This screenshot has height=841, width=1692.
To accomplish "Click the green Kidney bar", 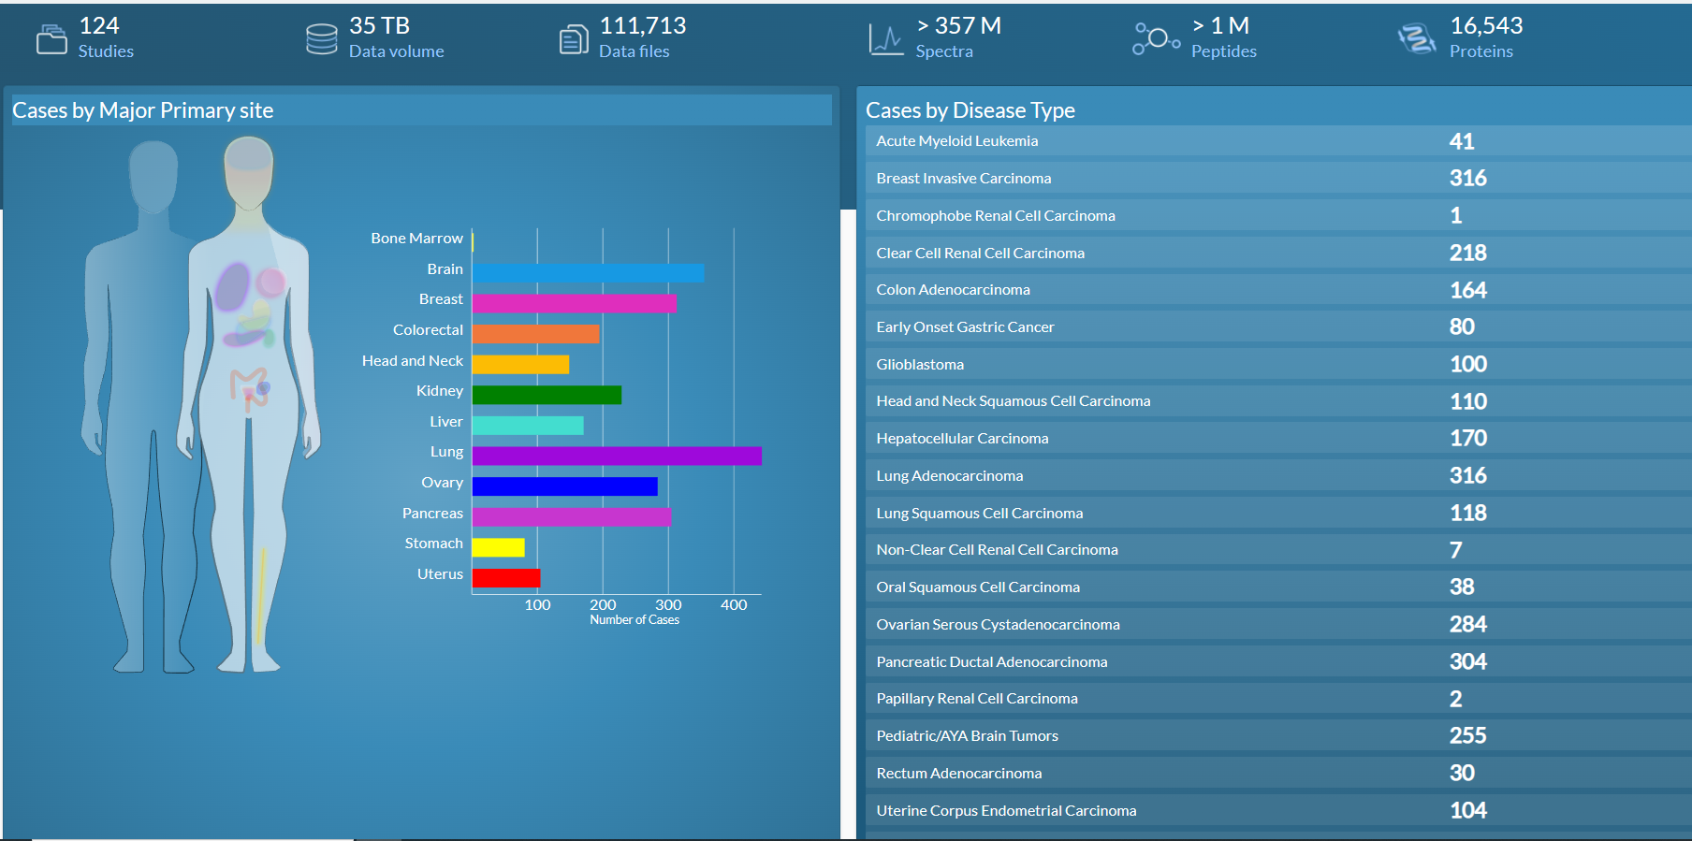I will click(x=547, y=395).
